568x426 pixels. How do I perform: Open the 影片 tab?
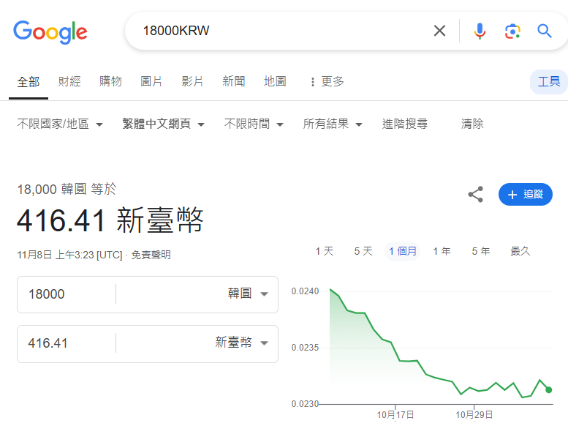[x=192, y=81]
